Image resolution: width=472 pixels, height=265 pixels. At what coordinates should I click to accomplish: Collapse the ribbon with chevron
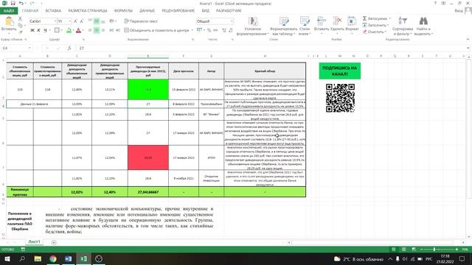tap(468, 39)
